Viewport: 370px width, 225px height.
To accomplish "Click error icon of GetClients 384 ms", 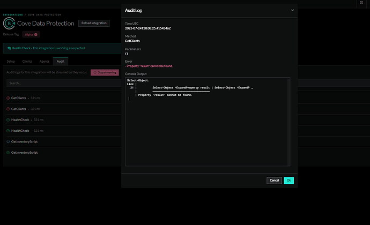I will [8, 109].
